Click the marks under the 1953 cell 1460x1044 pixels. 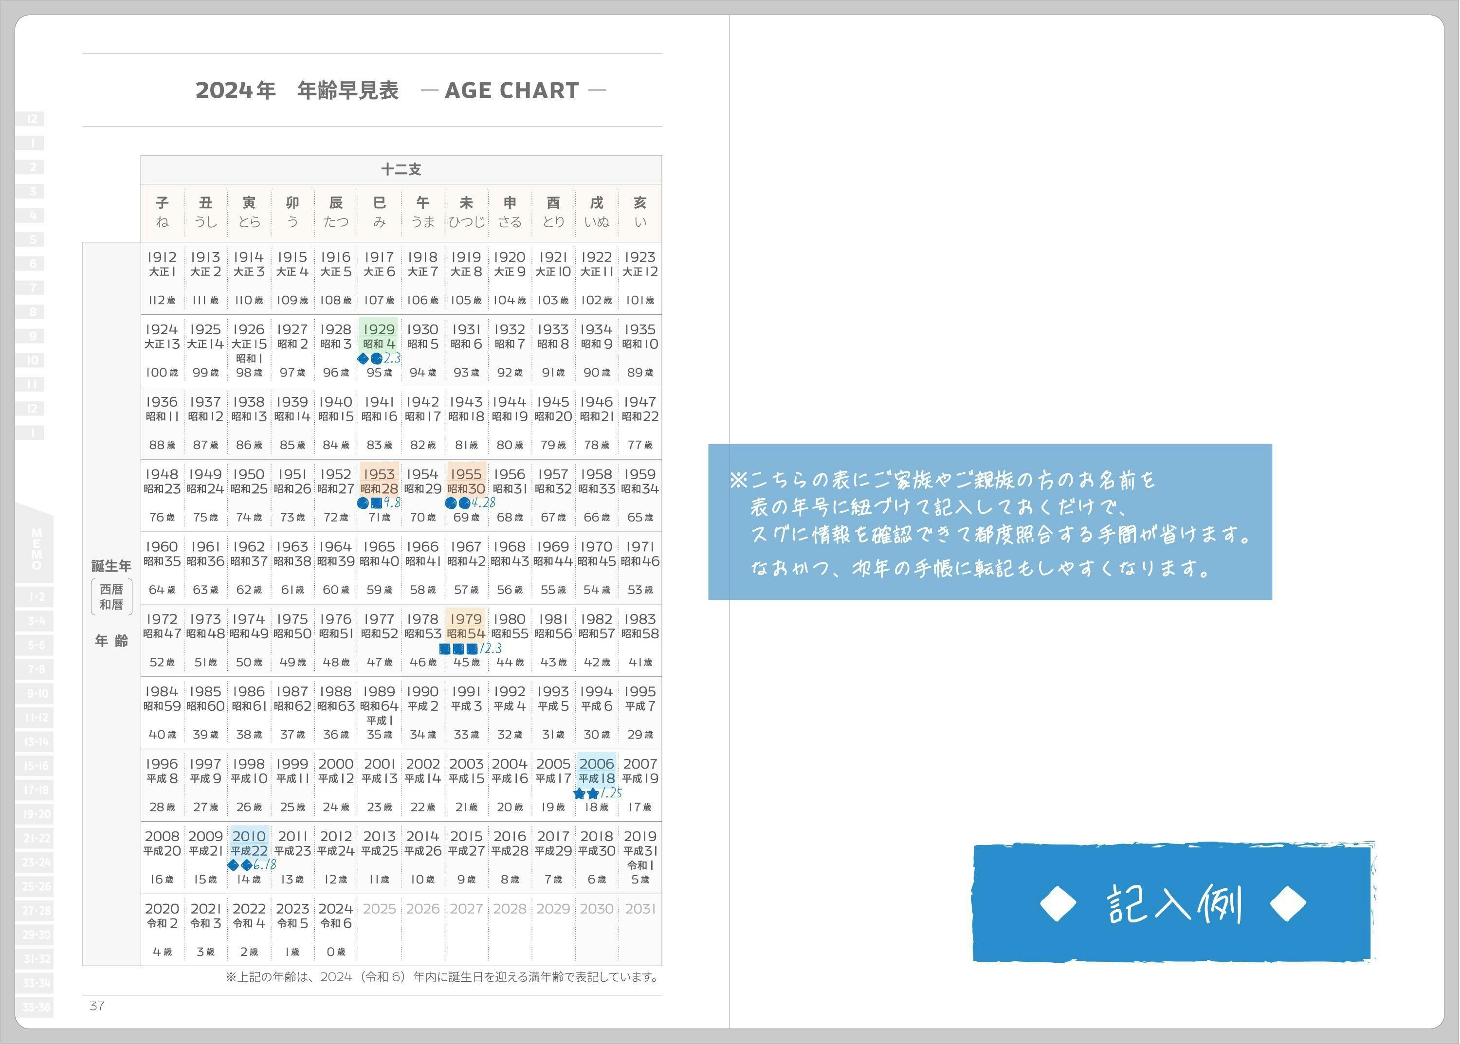click(x=370, y=503)
